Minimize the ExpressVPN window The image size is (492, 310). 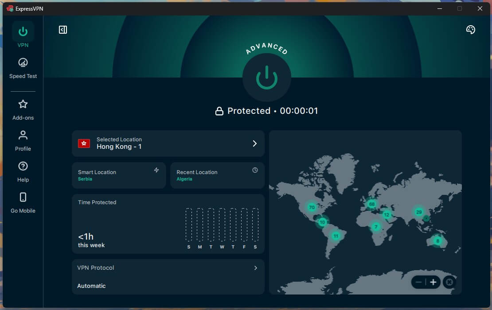click(440, 8)
